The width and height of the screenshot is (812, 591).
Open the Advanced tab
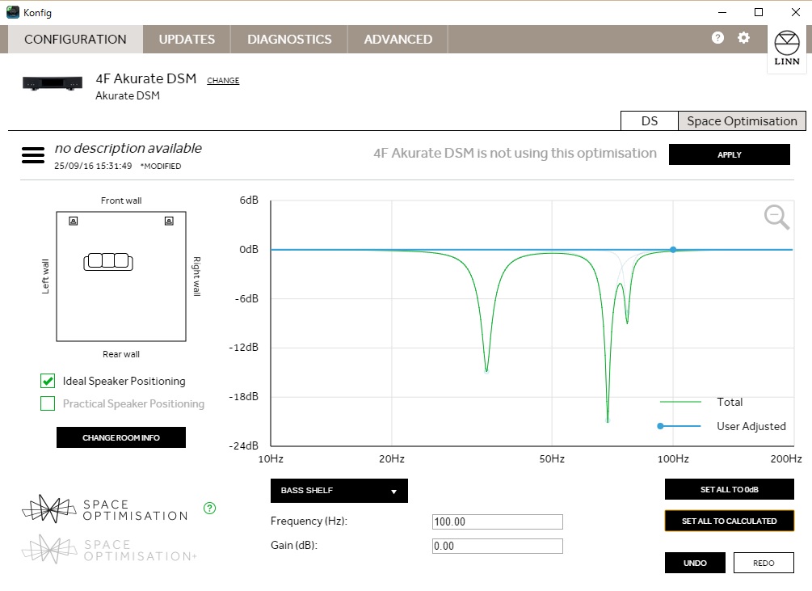tap(398, 40)
